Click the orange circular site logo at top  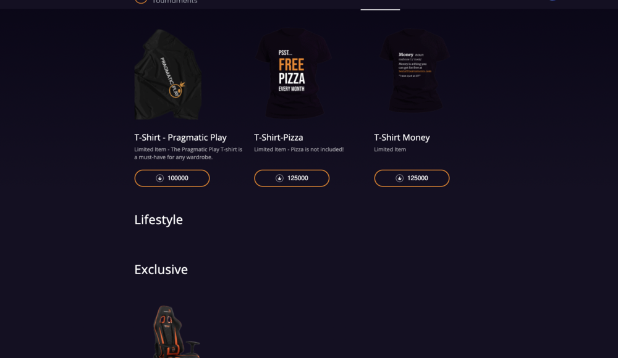pyautogui.click(x=141, y=1)
